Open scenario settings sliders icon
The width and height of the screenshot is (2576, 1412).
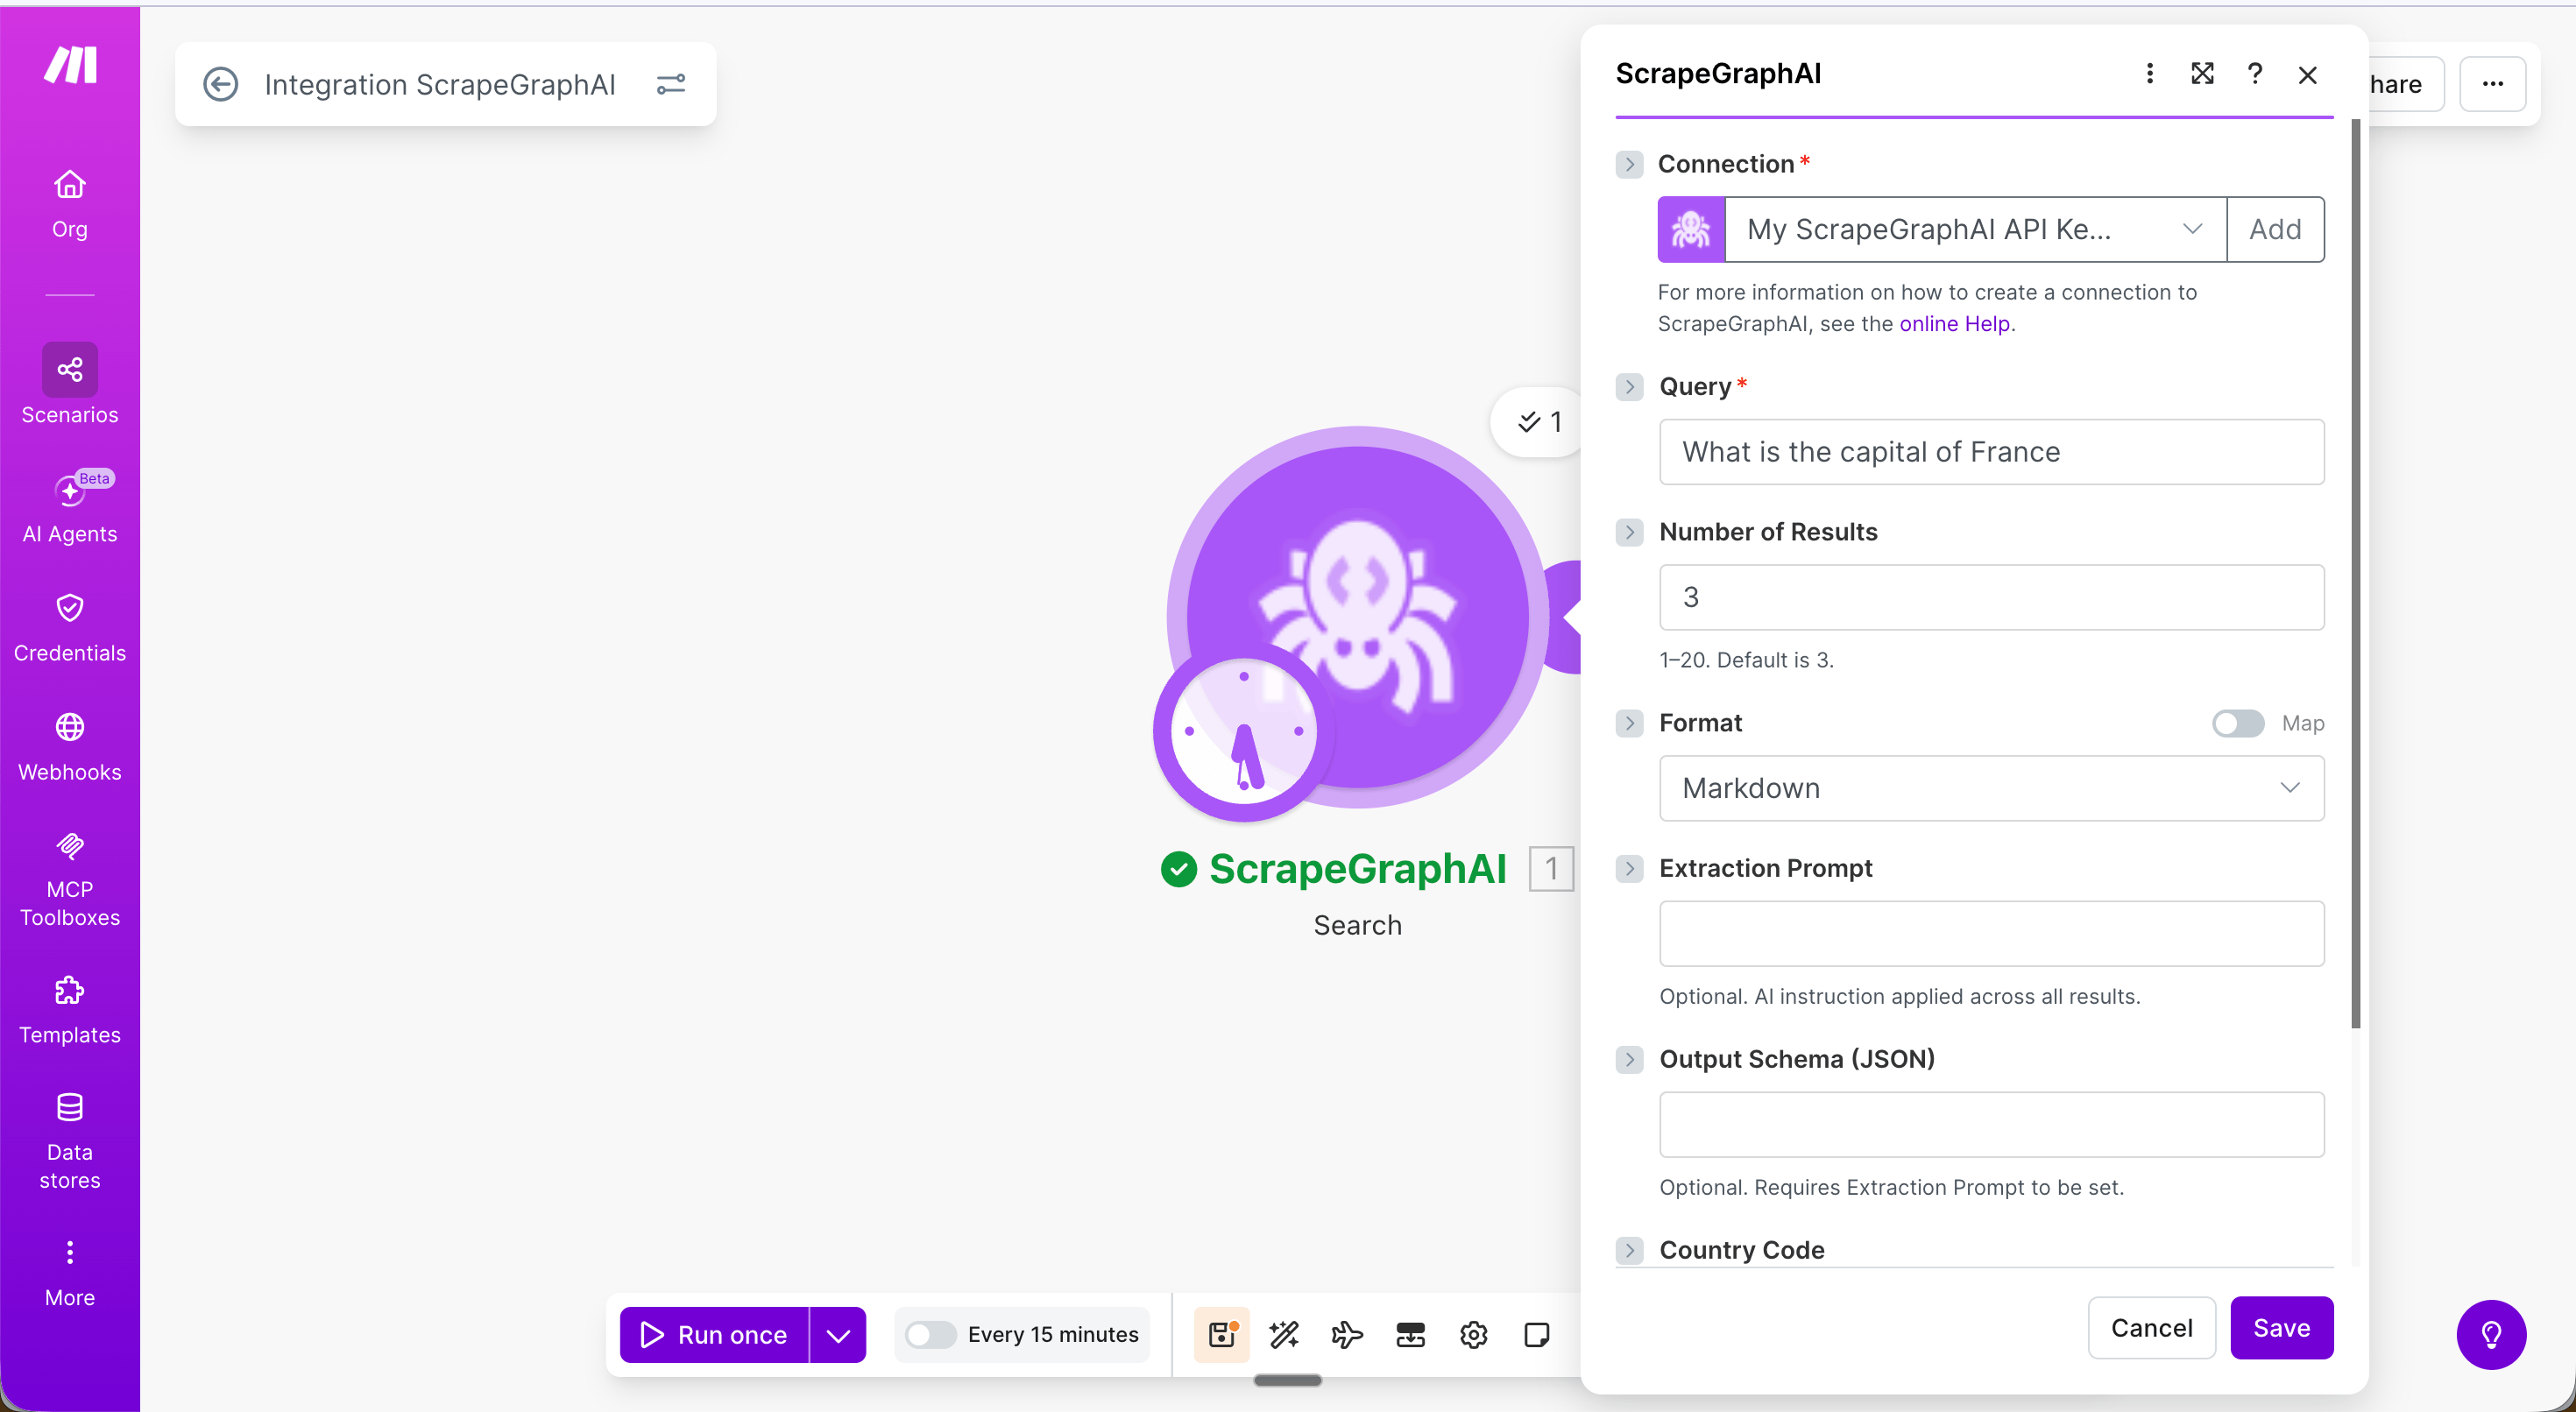(x=671, y=84)
